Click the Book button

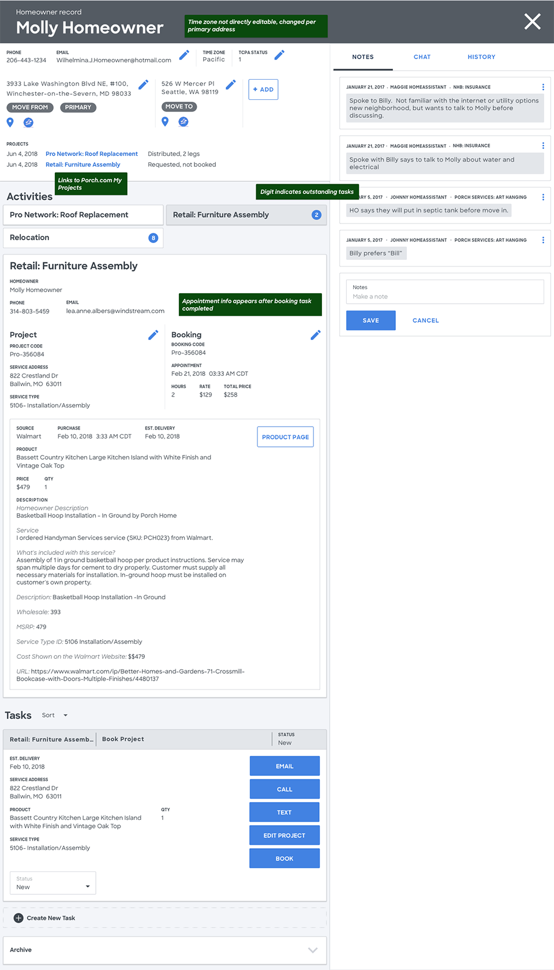285,859
